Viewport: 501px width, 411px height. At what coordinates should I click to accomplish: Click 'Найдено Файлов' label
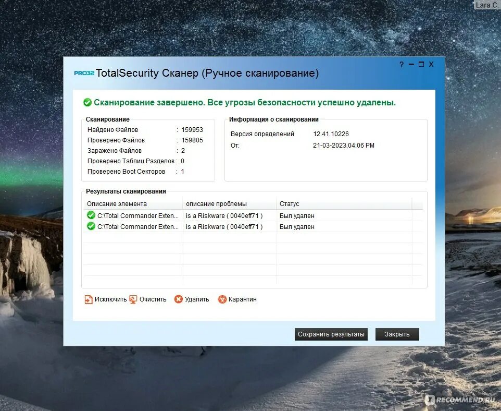coord(112,130)
